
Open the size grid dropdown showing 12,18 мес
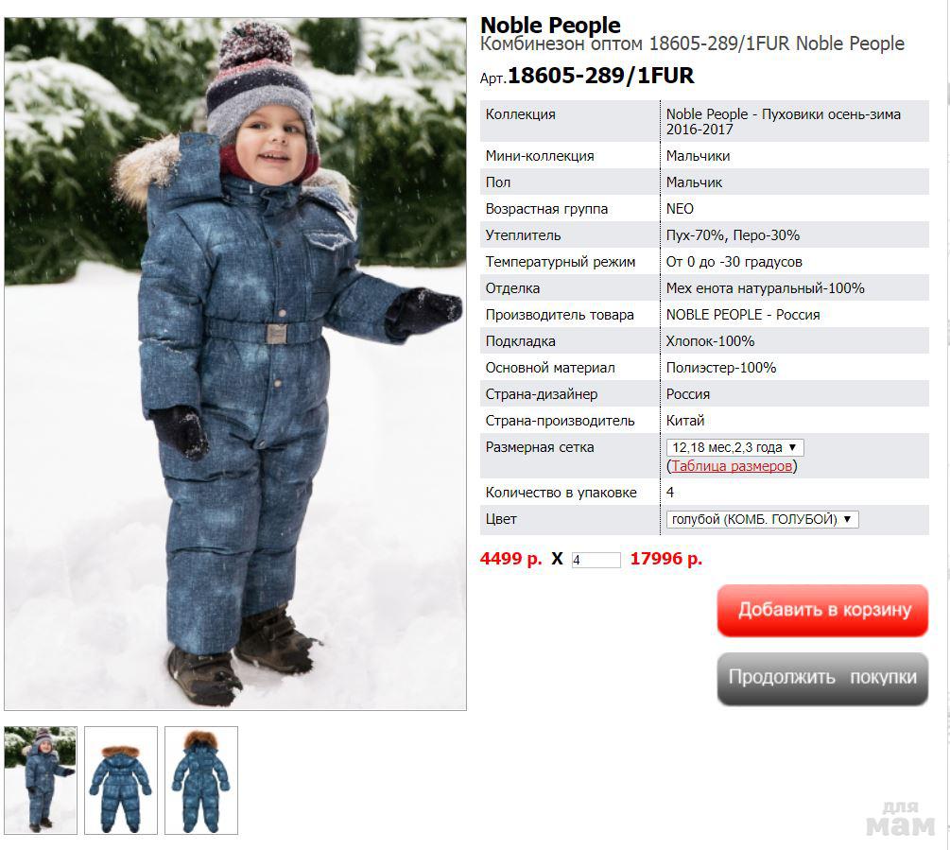(x=734, y=448)
